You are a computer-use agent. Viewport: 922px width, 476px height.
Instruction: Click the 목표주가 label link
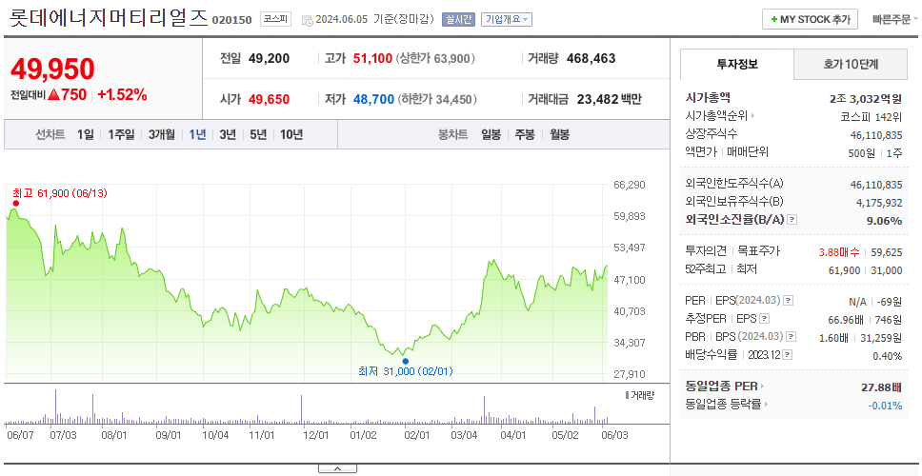point(758,251)
